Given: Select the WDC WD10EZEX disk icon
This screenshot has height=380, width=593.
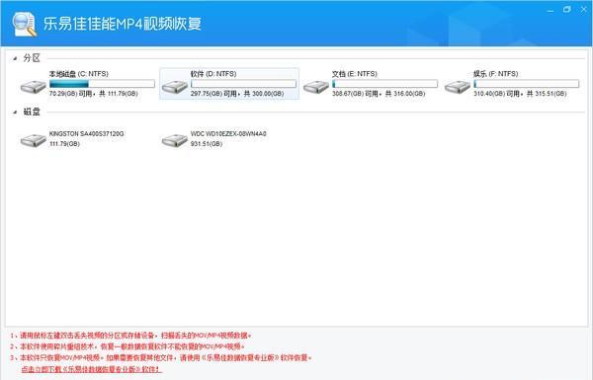Looking at the screenshot, I should [x=174, y=140].
